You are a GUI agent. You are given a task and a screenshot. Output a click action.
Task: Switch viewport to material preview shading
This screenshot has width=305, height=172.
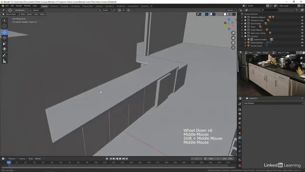[x=228, y=14]
